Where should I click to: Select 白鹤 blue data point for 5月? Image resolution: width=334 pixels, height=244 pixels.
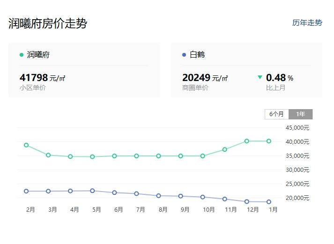point(92,191)
